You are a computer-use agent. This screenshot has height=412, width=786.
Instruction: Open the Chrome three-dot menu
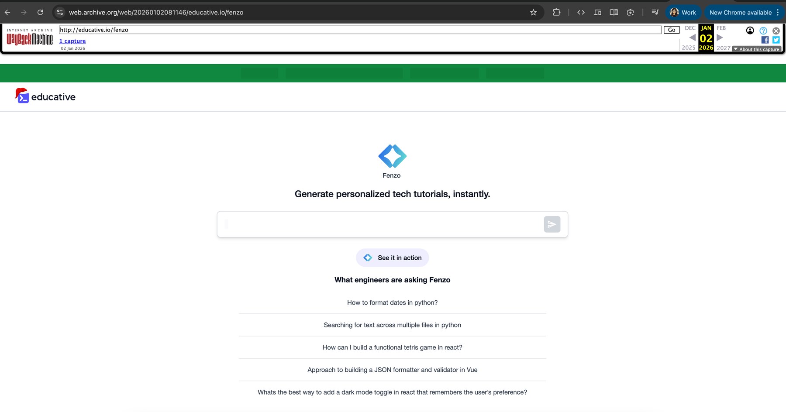(x=778, y=12)
